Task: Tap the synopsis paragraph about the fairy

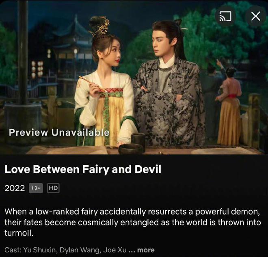Action: point(133,222)
